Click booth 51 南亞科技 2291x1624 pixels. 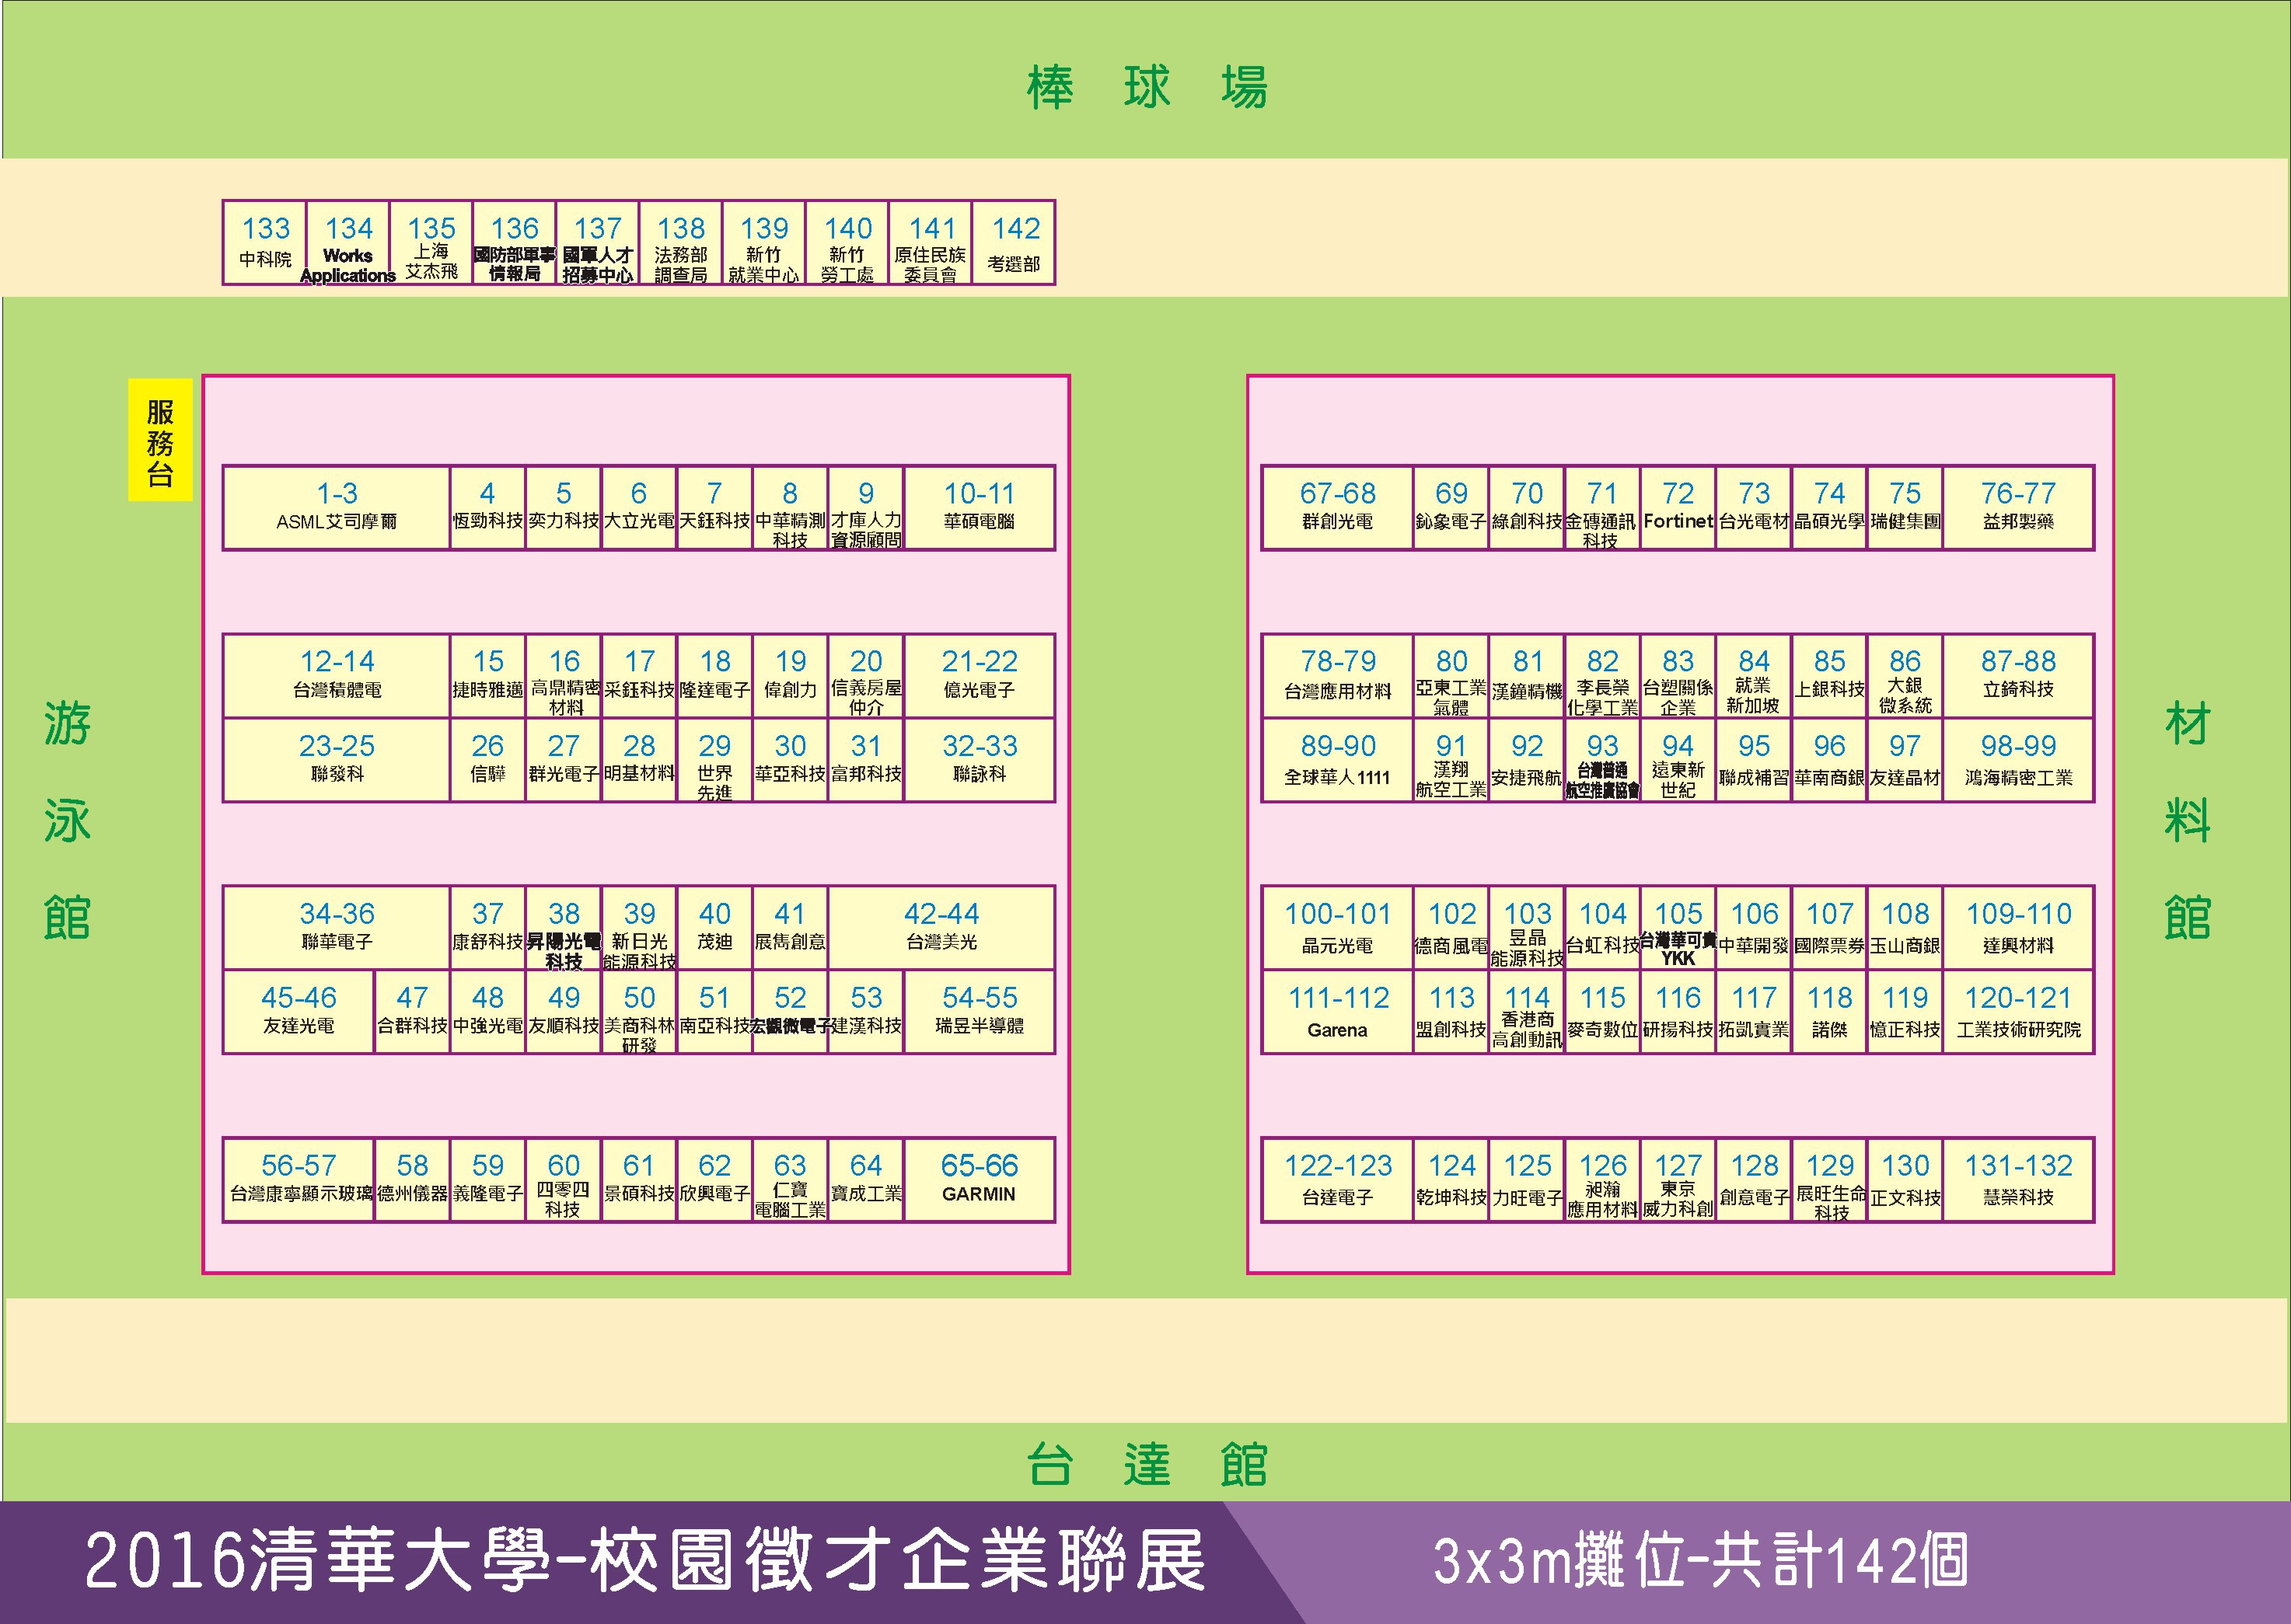coord(714,1011)
